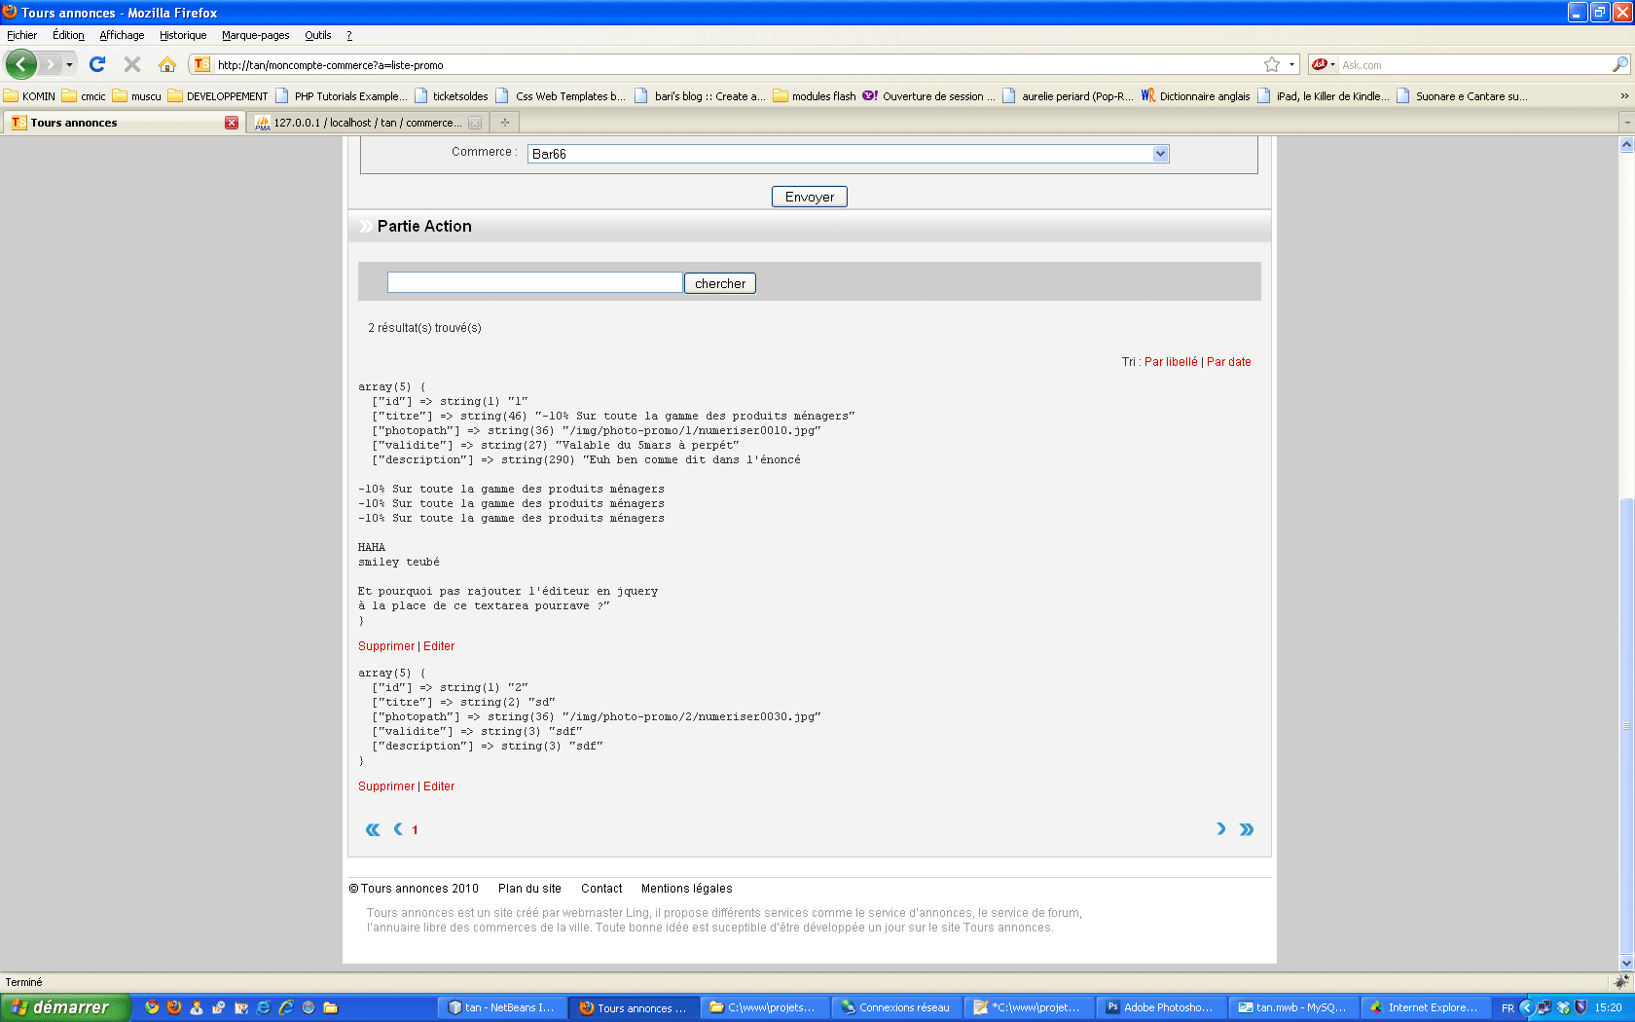Open the Windows démarrer start button
Screen dimensions: 1635x1022
pyautogui.click(x=64, y=1007)
